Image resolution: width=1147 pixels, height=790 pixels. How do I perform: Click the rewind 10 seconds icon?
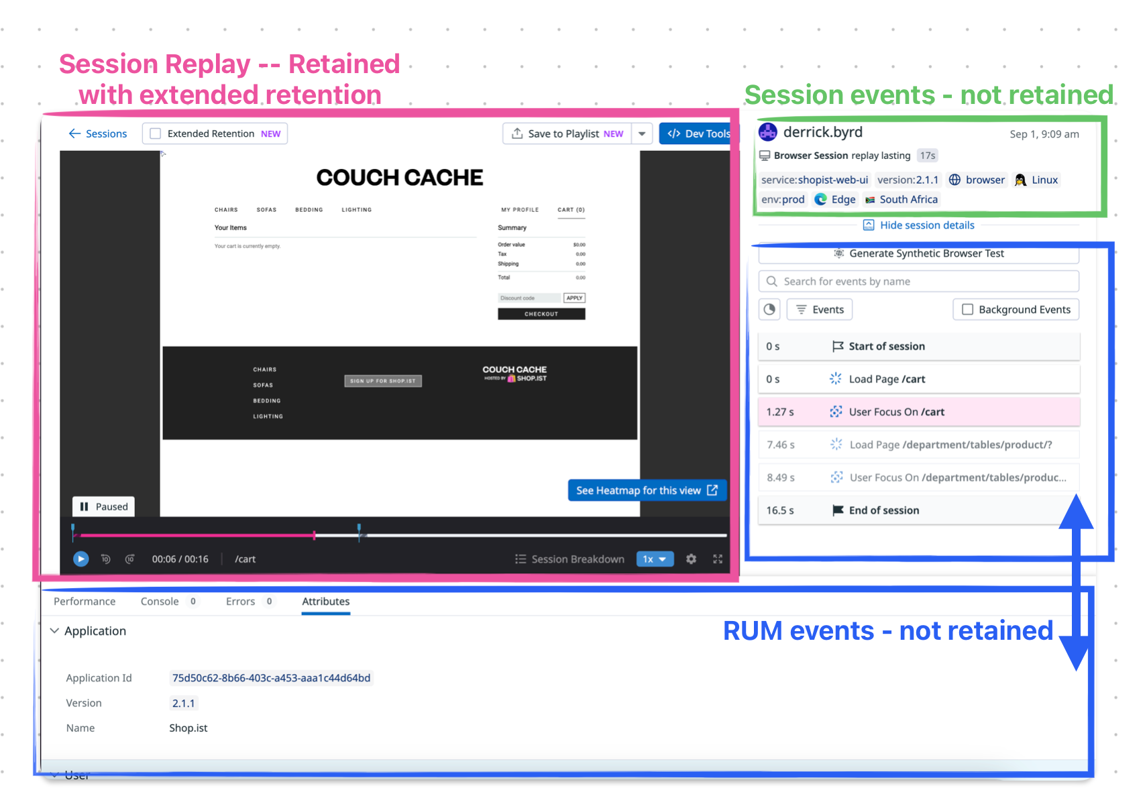coord(106,559)
